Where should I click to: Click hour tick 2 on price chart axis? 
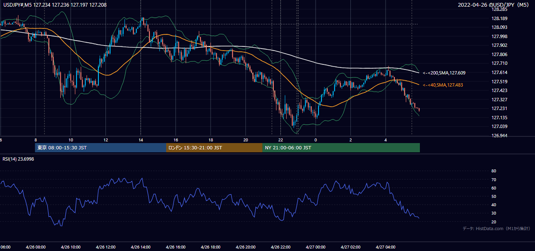[350, 140]
